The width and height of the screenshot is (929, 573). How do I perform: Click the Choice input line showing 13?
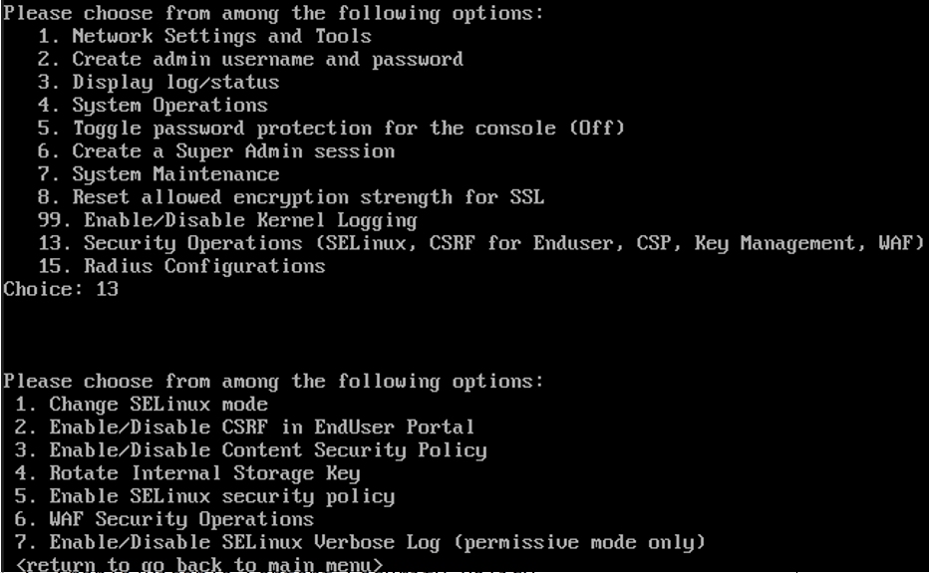(x=61, y=289)
